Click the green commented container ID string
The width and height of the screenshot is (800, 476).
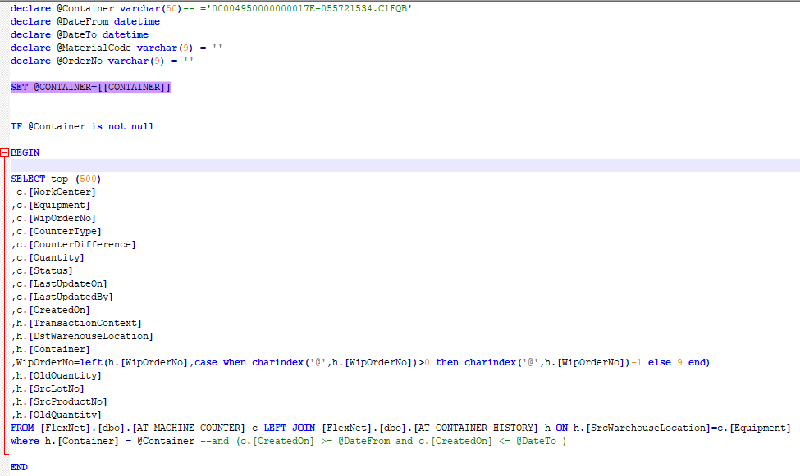pos(309,9)
